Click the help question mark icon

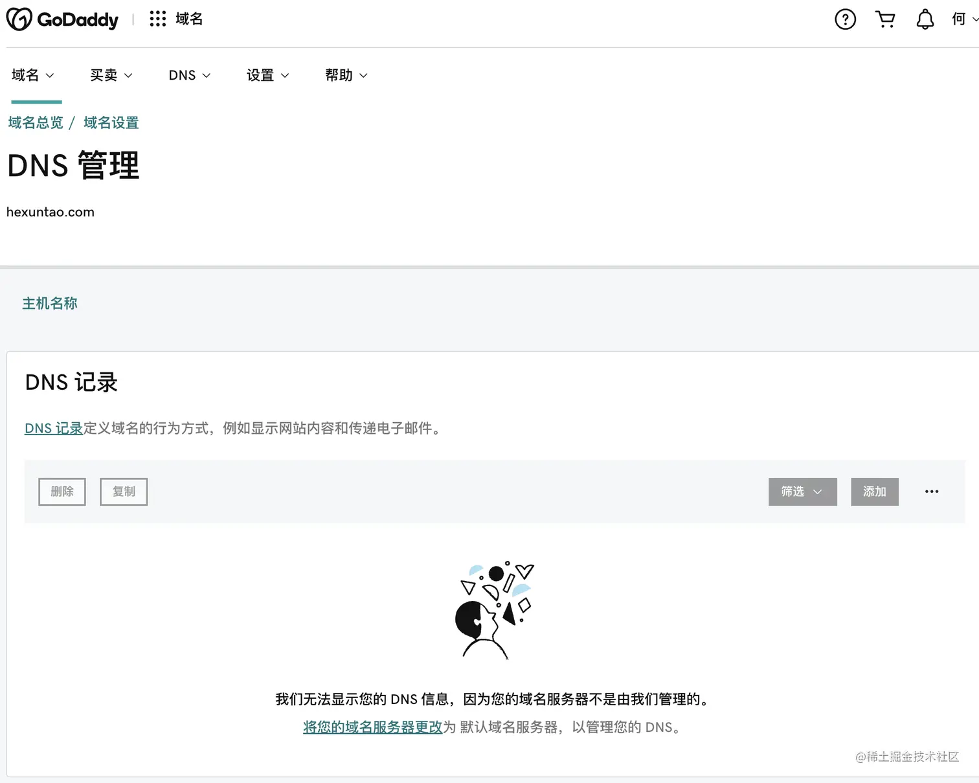[x=845, y=19]
